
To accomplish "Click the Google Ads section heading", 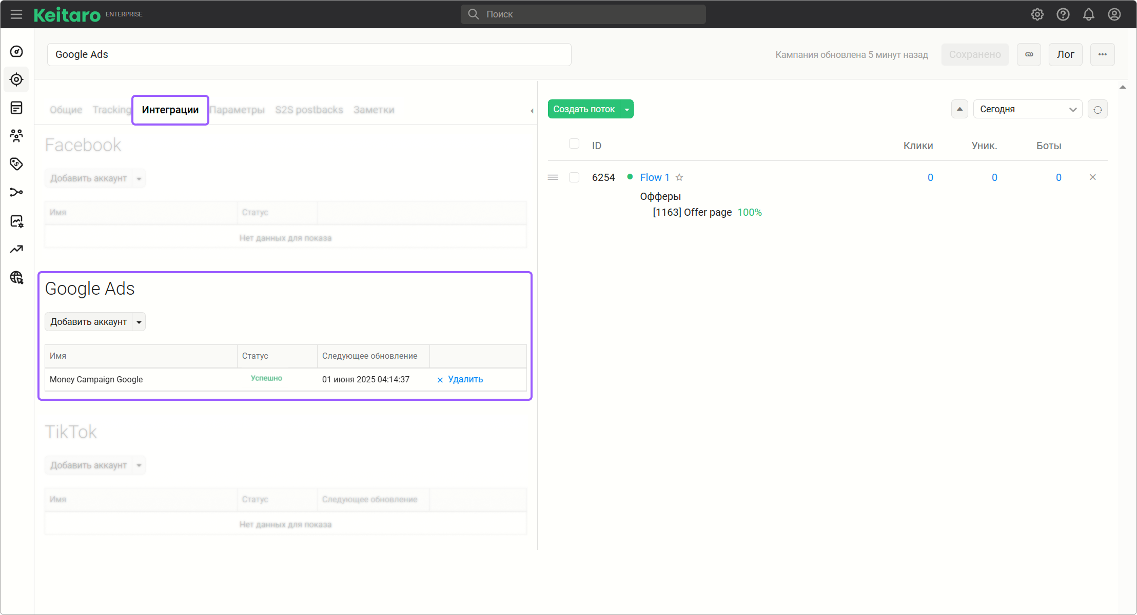I will pyautogui.click(x=90, y=289).
